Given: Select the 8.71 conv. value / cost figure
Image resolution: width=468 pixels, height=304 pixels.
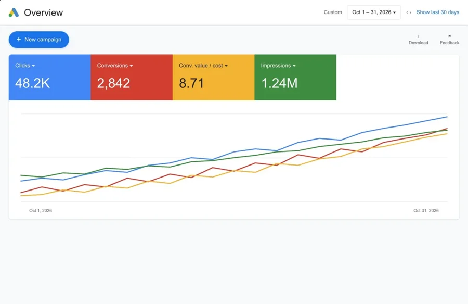Looking at the screenshot, I should tap(191, 83).
